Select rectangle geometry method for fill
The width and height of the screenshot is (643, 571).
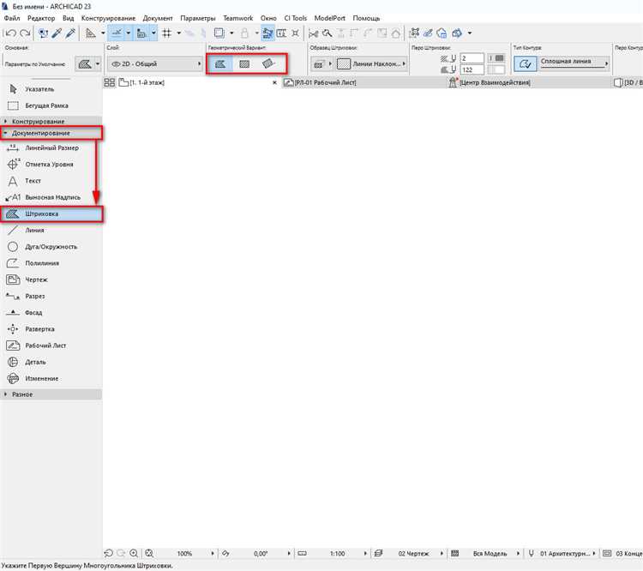pos(244,63)
